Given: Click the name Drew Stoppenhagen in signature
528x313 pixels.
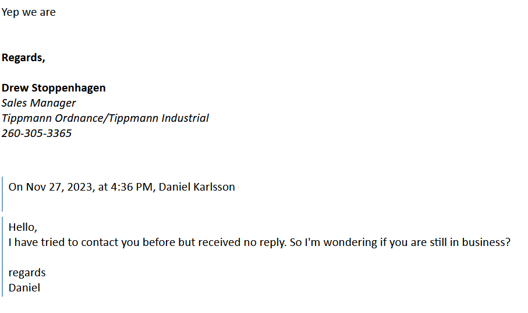Looking at the screenshot, I should pyautogui.click(x=54, y=88).
